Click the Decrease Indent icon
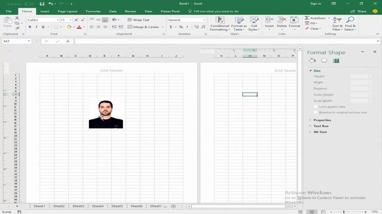 tap(114, 27)
